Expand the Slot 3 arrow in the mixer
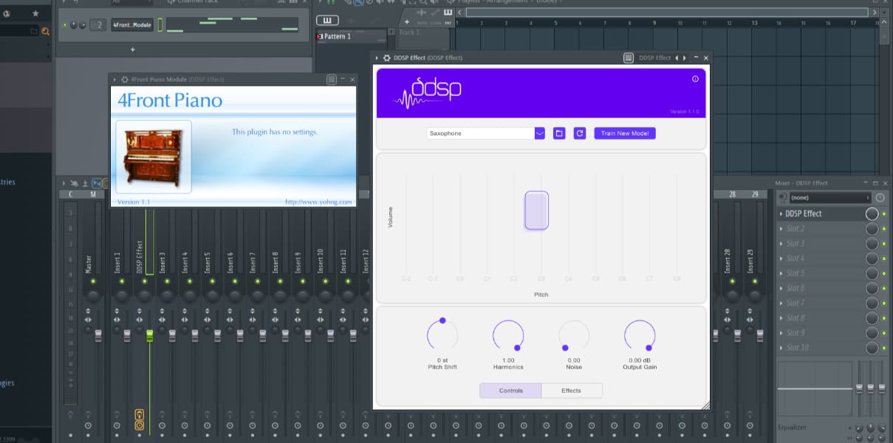Viewport: 893px width, 443px height. (x=781, y=244)
